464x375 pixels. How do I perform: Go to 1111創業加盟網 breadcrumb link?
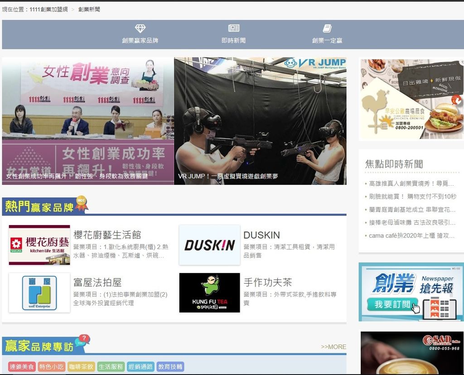(48, 10)
